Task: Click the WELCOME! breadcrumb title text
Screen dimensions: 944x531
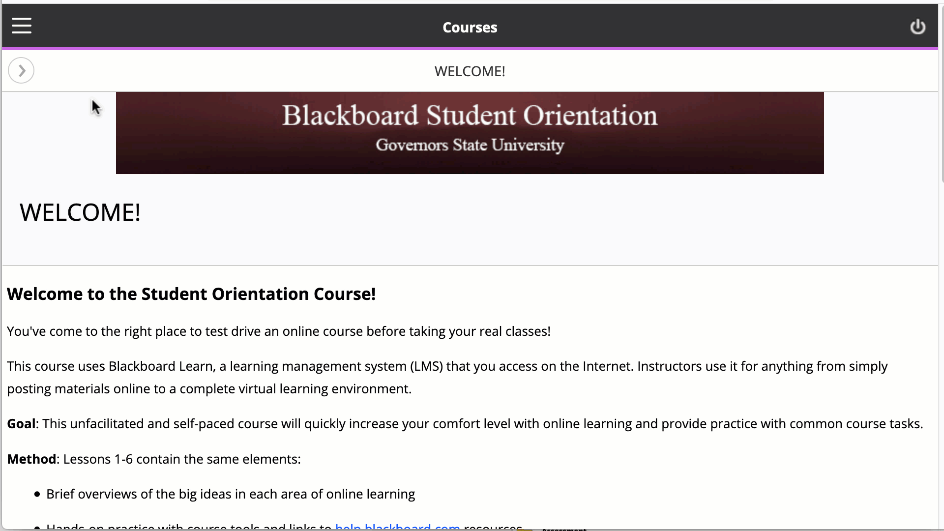Action: coord(470,71)
